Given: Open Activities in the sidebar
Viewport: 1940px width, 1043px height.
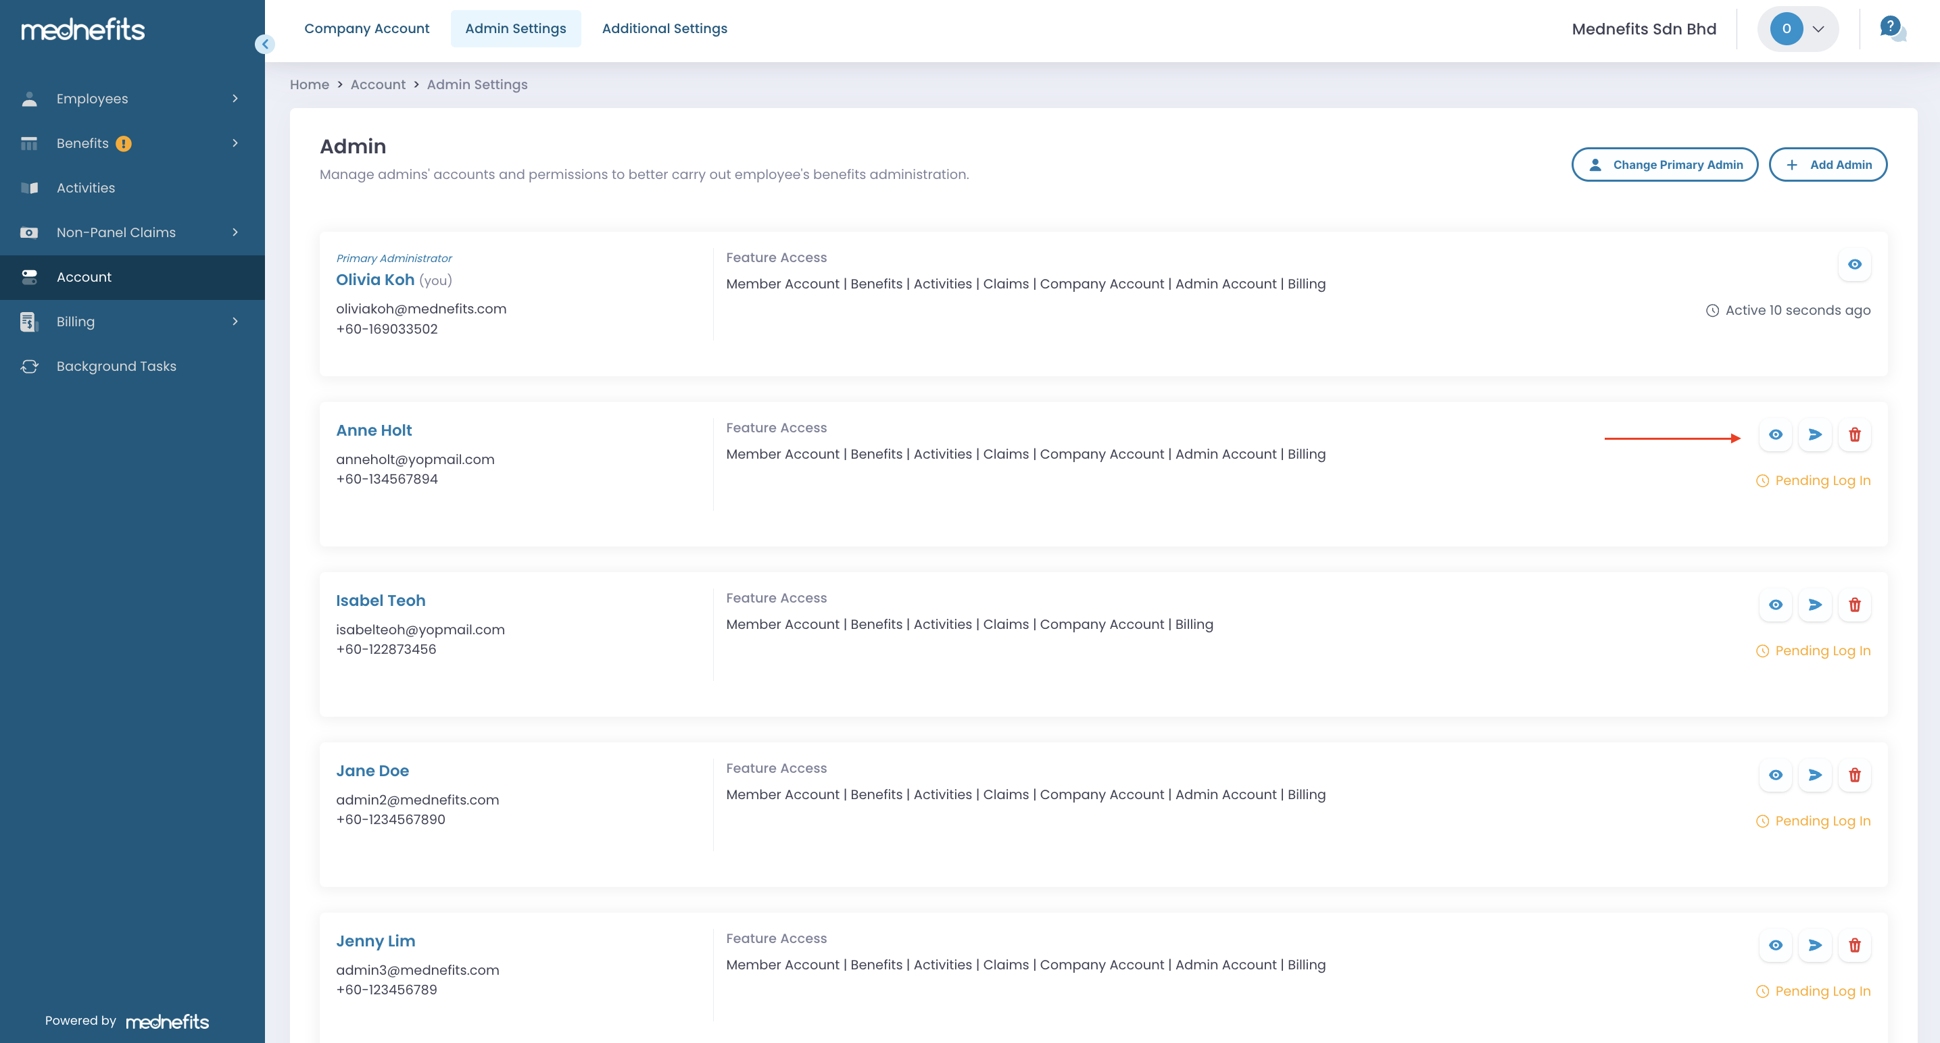Looking at the screenshot, I should point(132,188).
